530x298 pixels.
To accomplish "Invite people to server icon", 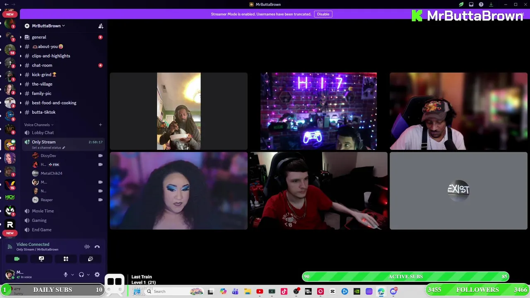I will (101, 26).
